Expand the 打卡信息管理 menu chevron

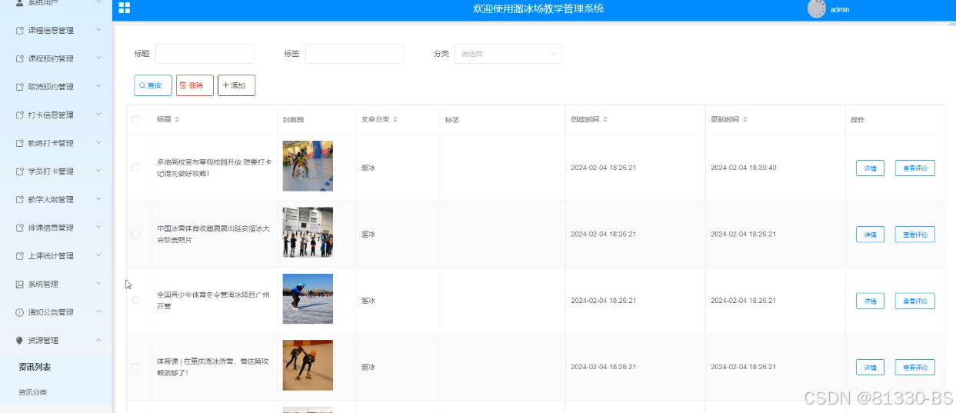tap(98, 115)
